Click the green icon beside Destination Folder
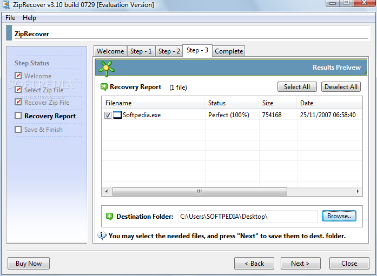The image size is (377, 276). click(x=109, y=217)
